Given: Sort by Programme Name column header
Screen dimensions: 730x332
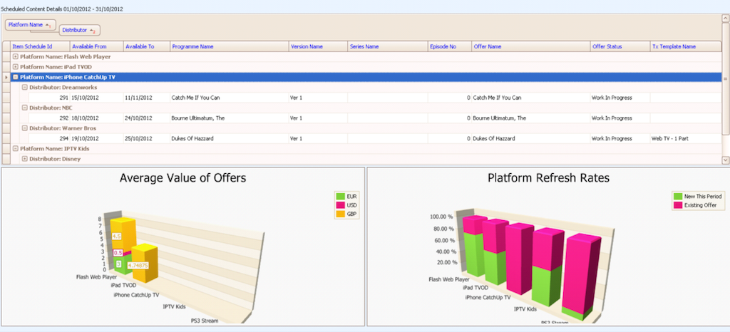Looking at the screenshot, I should click(192, 46).
